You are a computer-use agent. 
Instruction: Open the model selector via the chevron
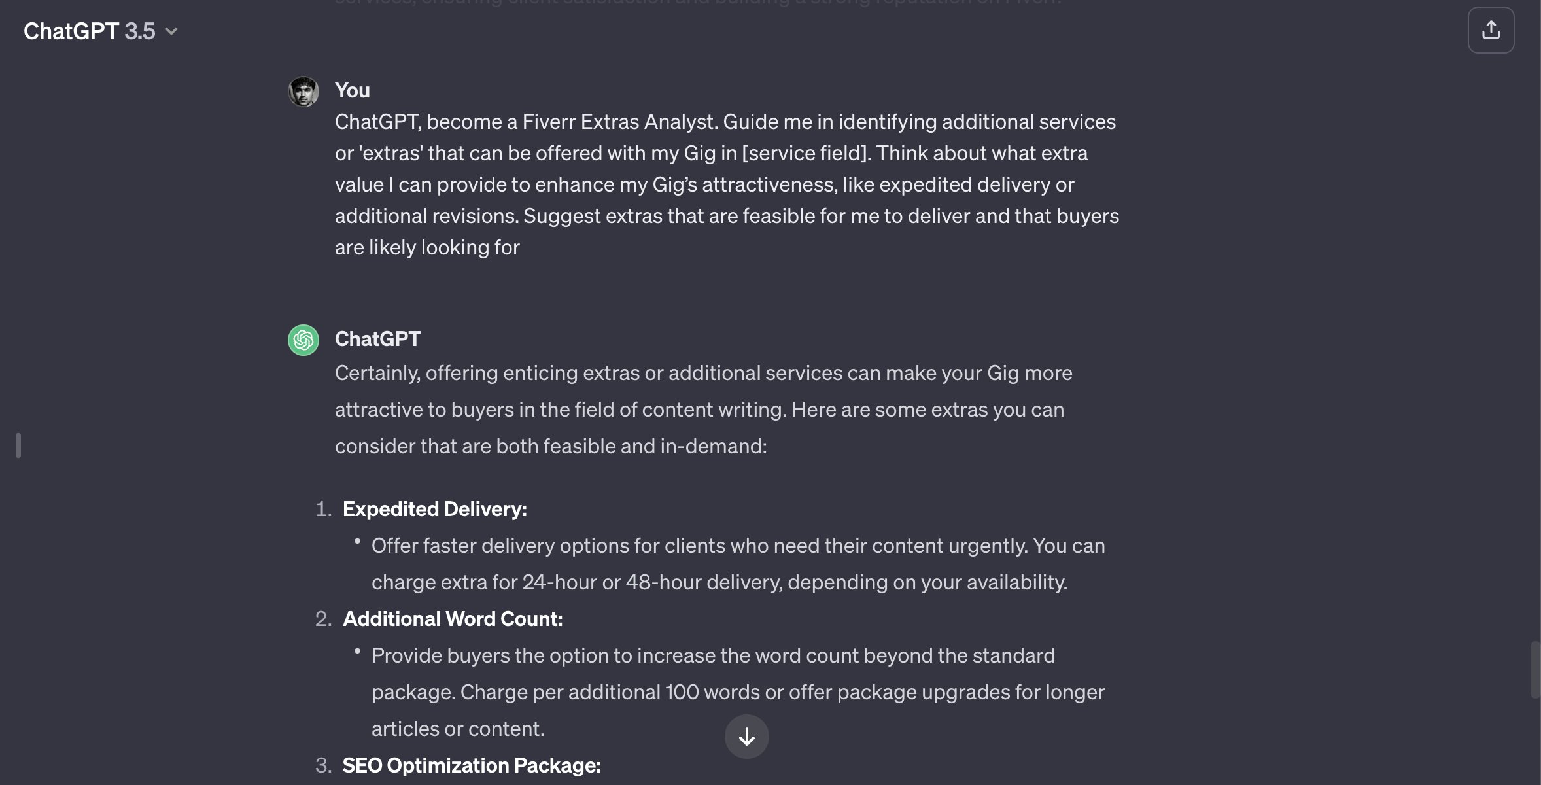(171, 31)
